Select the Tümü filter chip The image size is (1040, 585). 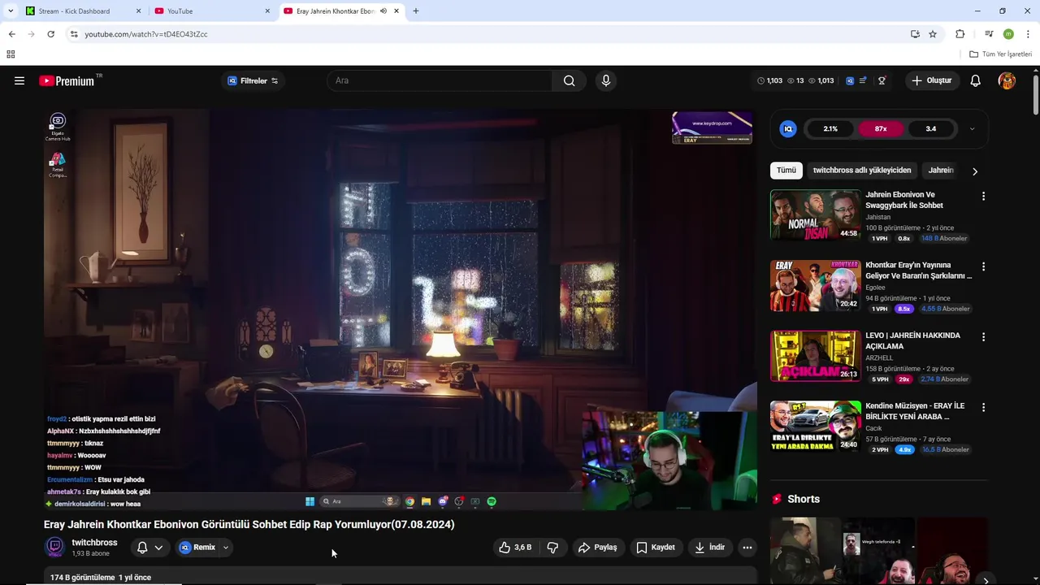(x=786, y=171)
